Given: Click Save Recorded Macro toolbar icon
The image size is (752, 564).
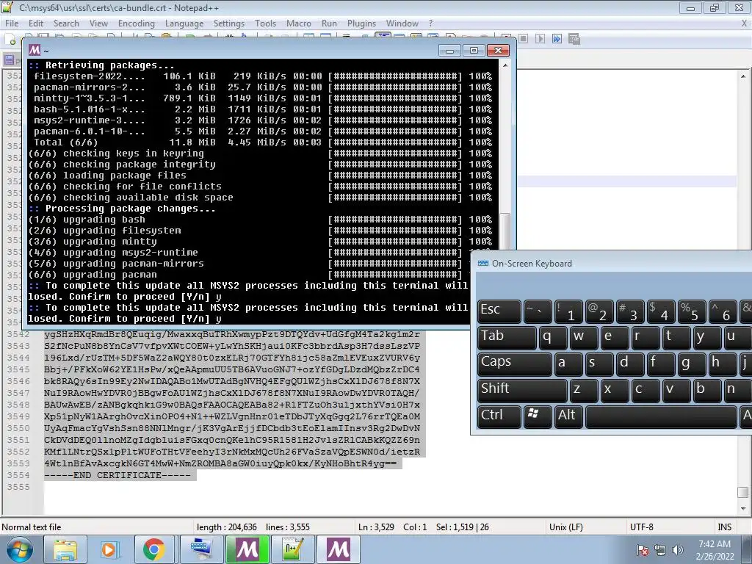Looking at the screenshot, I should coord(574,39).
